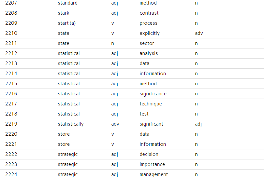
Task: Click 'explicitly' in row 2210
Action: [x=150, y=33]
